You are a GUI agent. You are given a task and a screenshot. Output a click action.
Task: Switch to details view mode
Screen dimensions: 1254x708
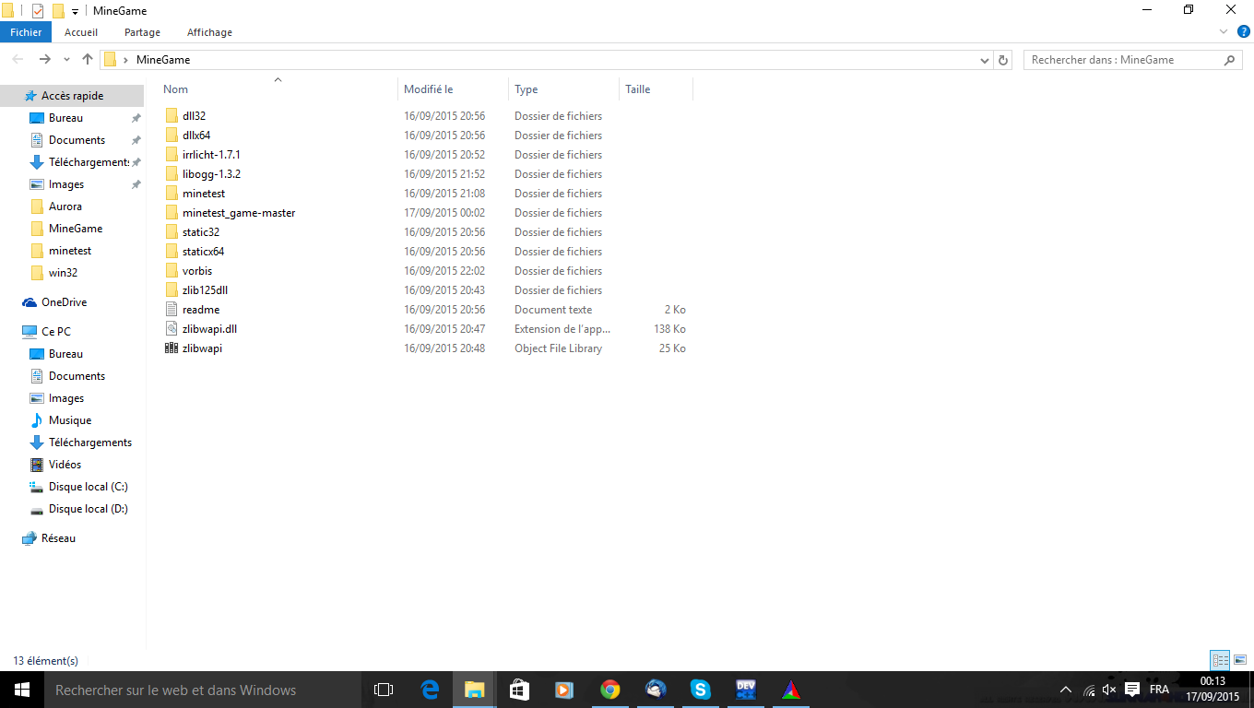(x=1220, y=660)
